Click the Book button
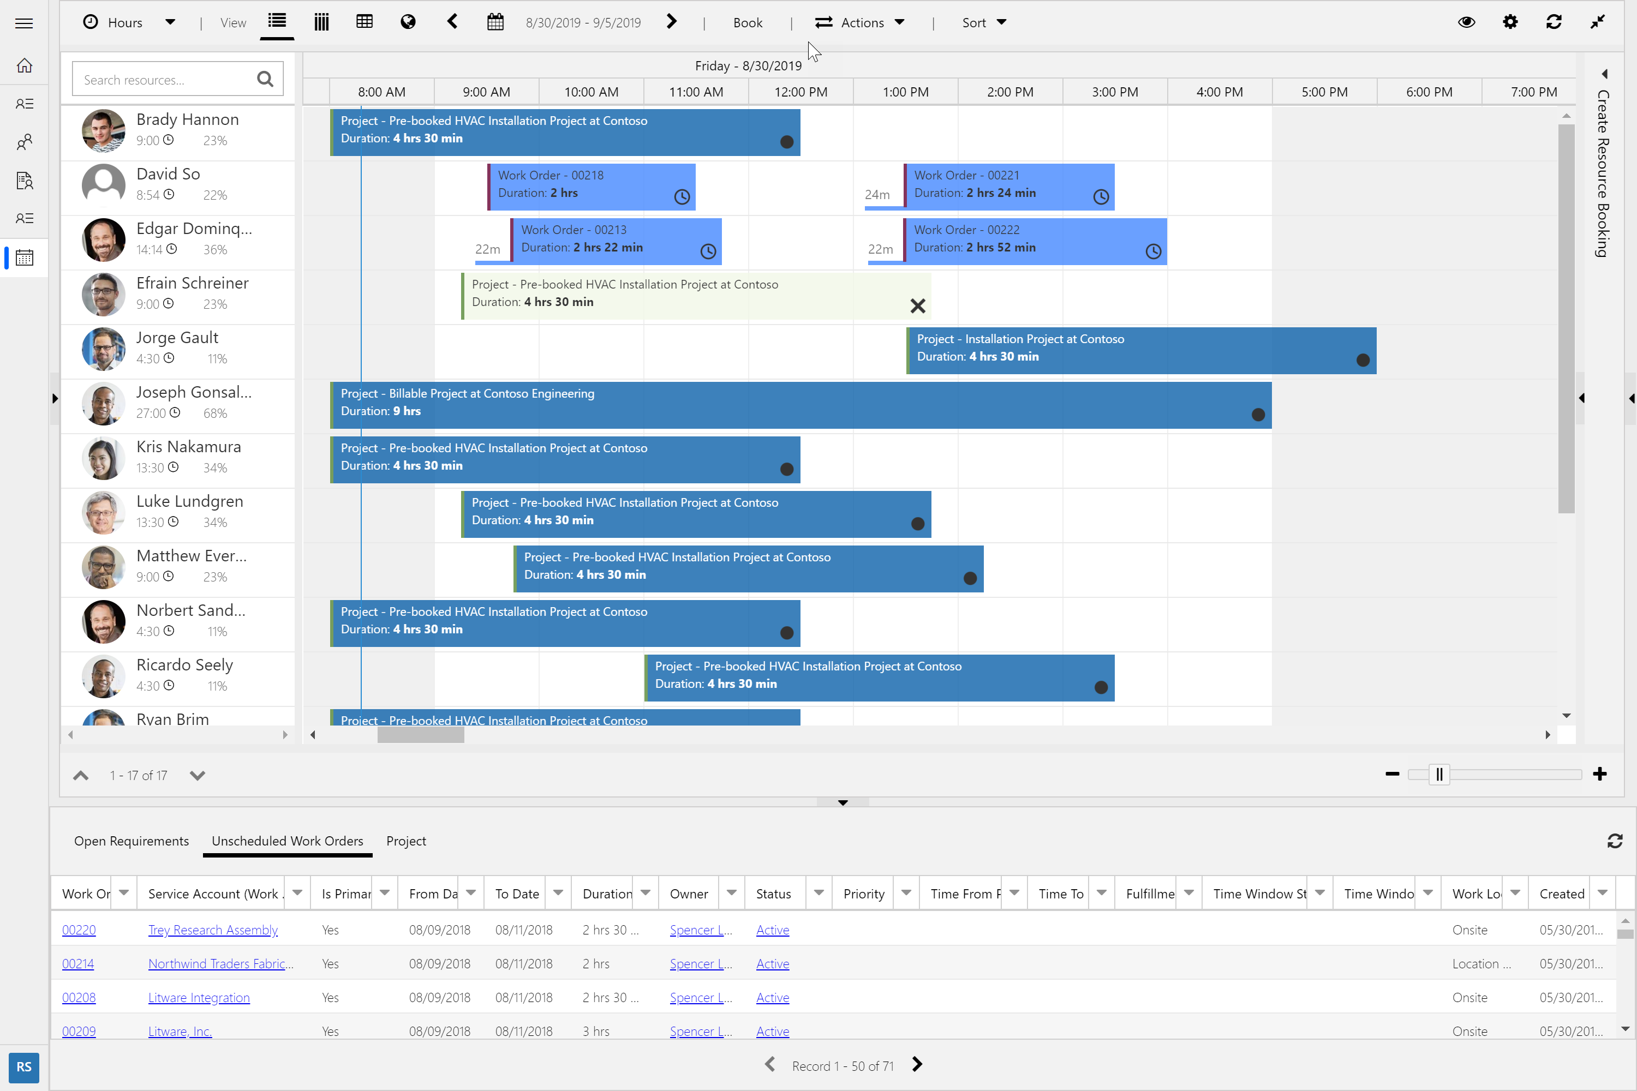 pyautogui.click(x=748, y=22)
